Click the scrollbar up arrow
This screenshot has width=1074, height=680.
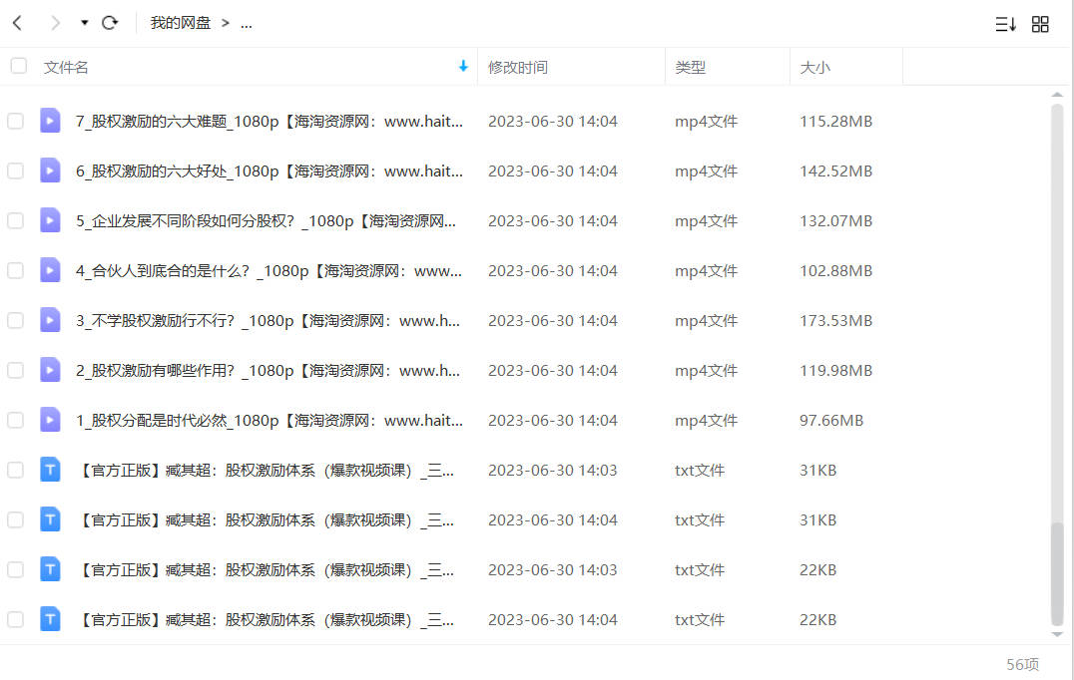tap(1057, 95)
